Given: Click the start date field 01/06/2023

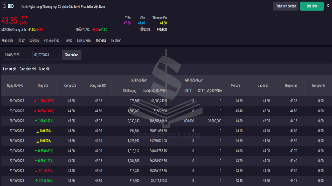Looking at the screenshot, I should (16, 55).
